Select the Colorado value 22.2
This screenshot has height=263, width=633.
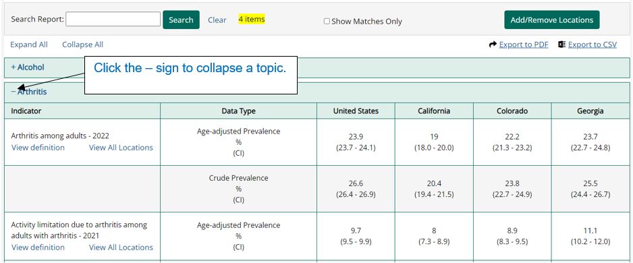(x=512, y=137)
